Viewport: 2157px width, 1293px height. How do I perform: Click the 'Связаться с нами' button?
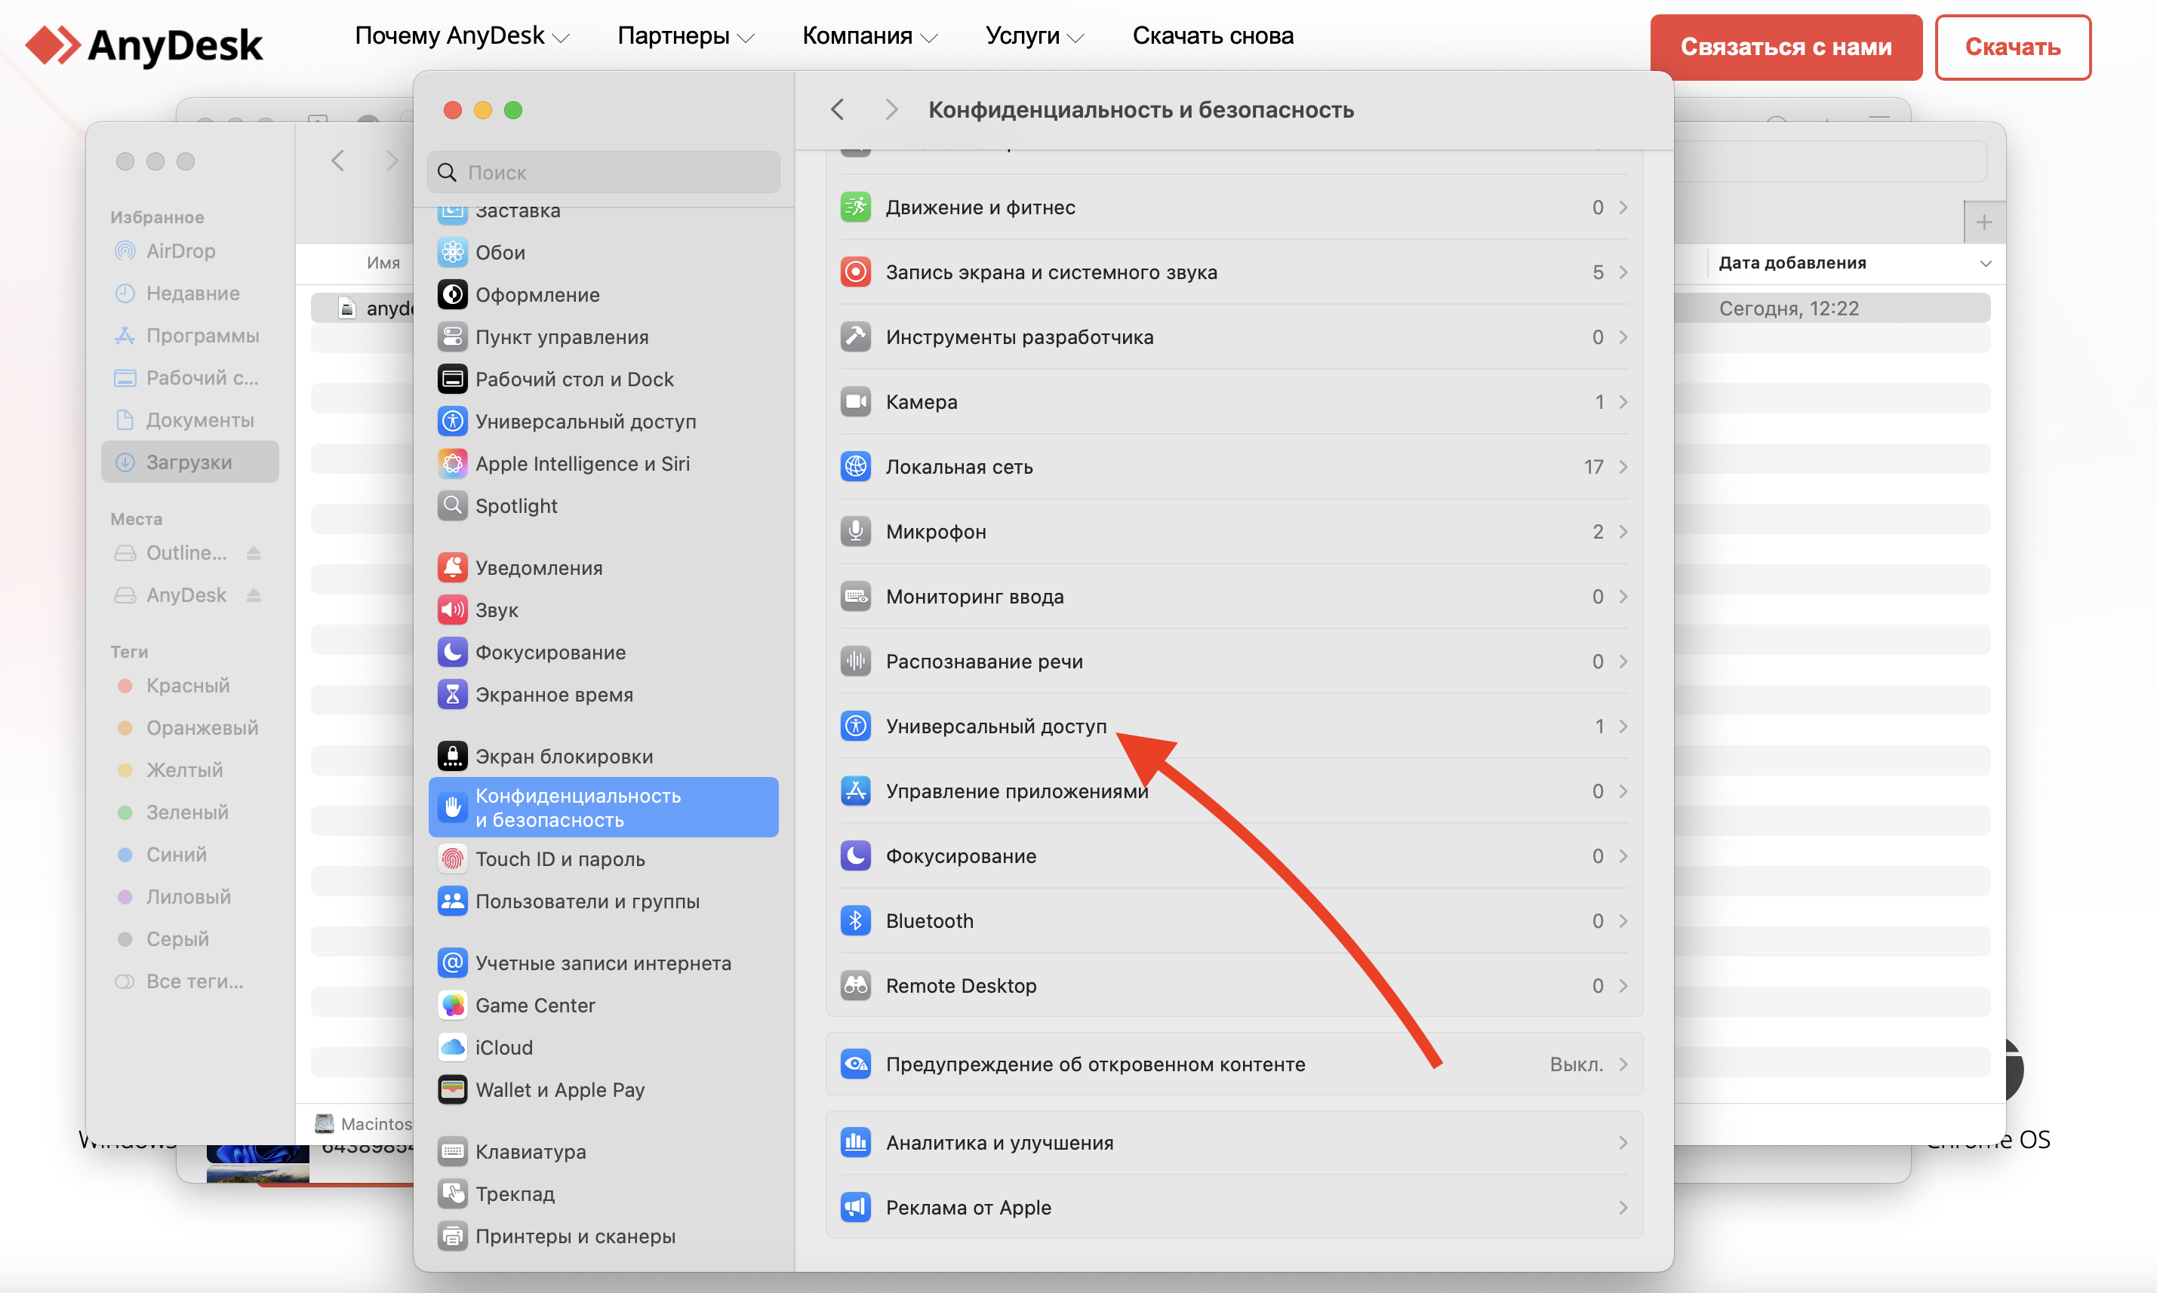point(1786,47)
